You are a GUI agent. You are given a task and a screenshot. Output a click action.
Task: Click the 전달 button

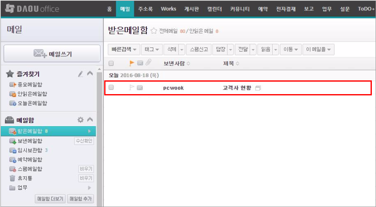click(x=243, y=50)
